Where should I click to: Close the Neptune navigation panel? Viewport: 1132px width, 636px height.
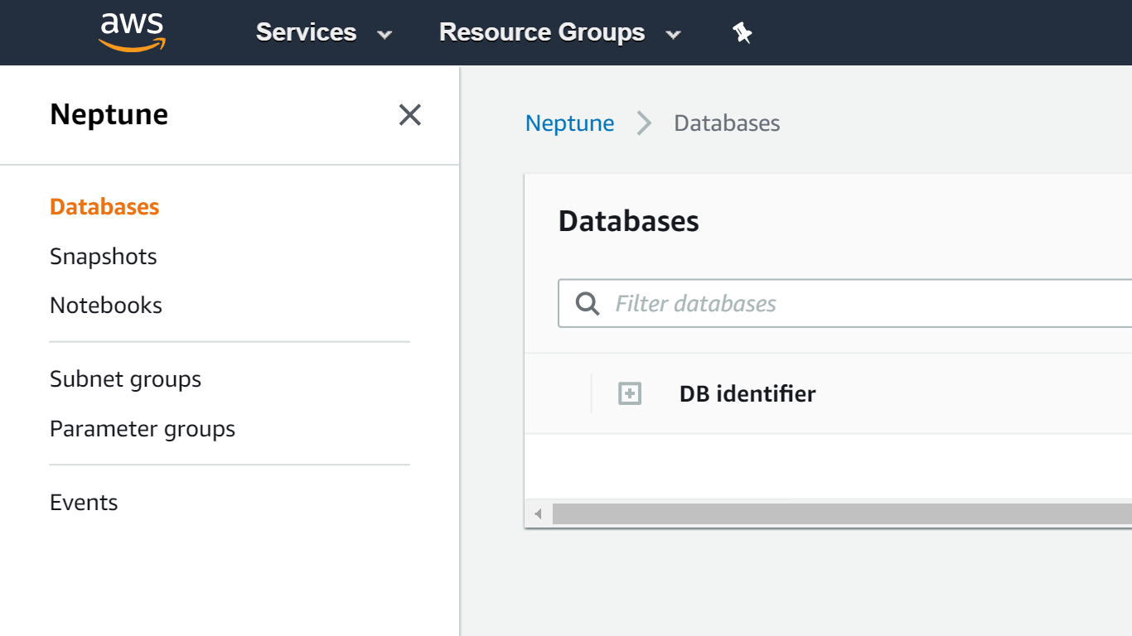tap(409, 115)
